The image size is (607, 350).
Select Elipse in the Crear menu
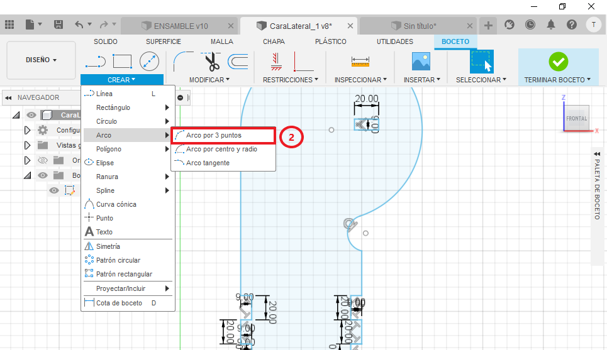[x=128, y=163]
